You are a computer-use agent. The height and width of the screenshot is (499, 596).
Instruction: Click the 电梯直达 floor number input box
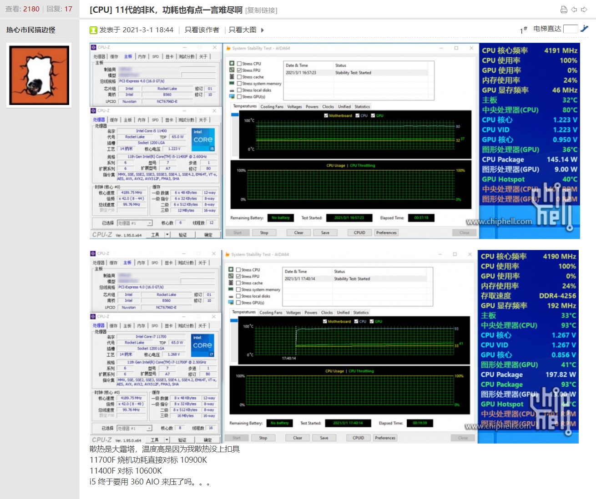click(570, 29)
